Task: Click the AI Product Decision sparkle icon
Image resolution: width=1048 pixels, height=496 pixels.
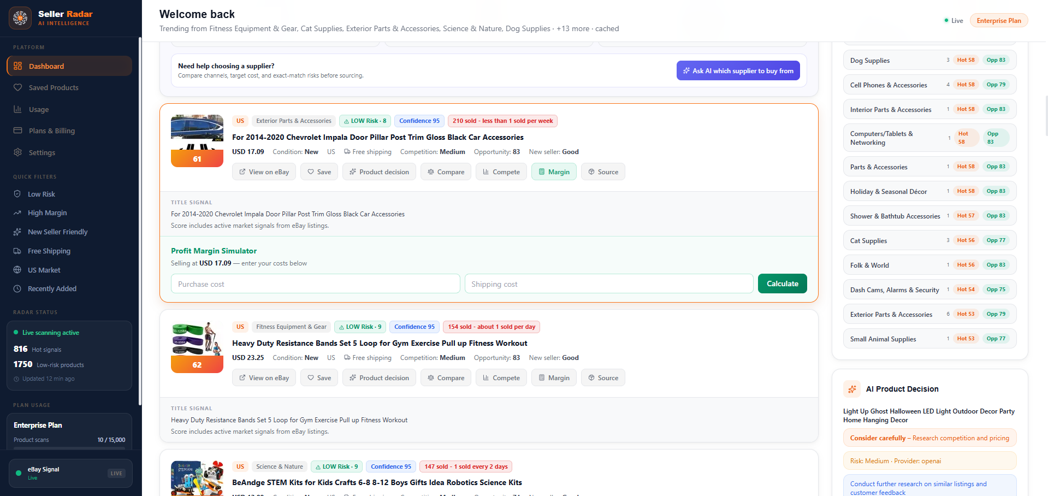Action: [852, 389]
